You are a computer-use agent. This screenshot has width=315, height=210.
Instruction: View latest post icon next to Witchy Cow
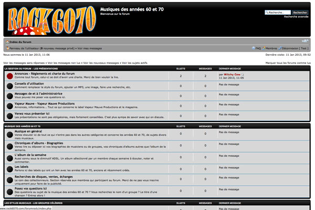pos(243,75)
